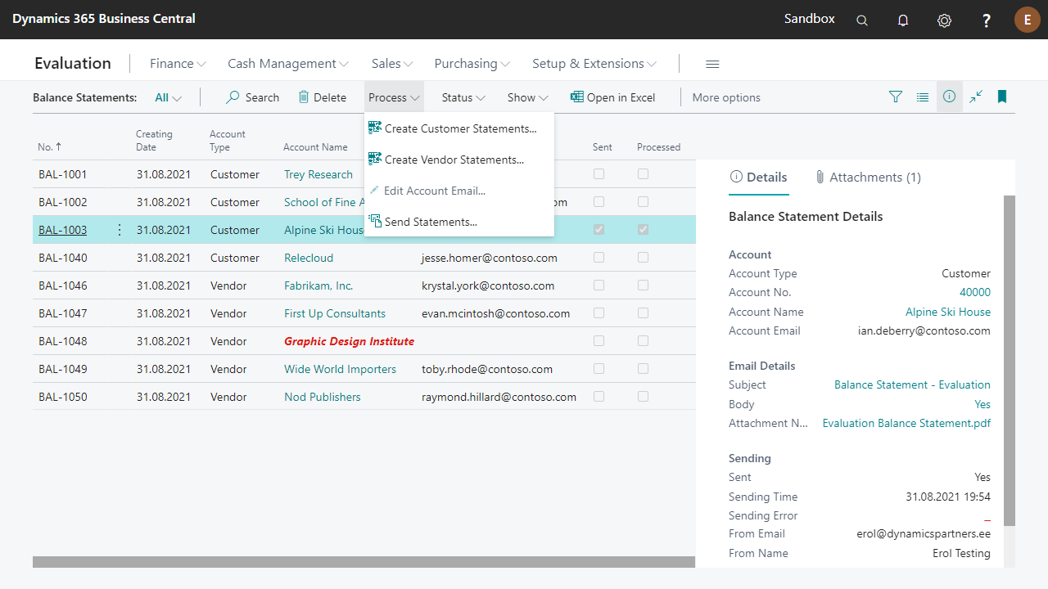Click the horizontal scrollbar under the list
Viewport: 1048px width, 589px height.
[364, 562]
